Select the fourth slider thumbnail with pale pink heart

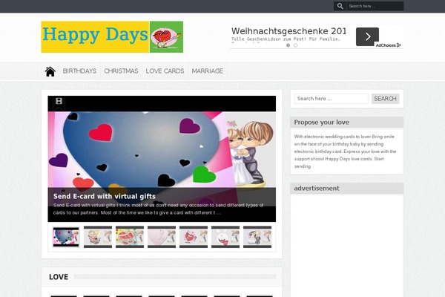click(x=162, y=237)
